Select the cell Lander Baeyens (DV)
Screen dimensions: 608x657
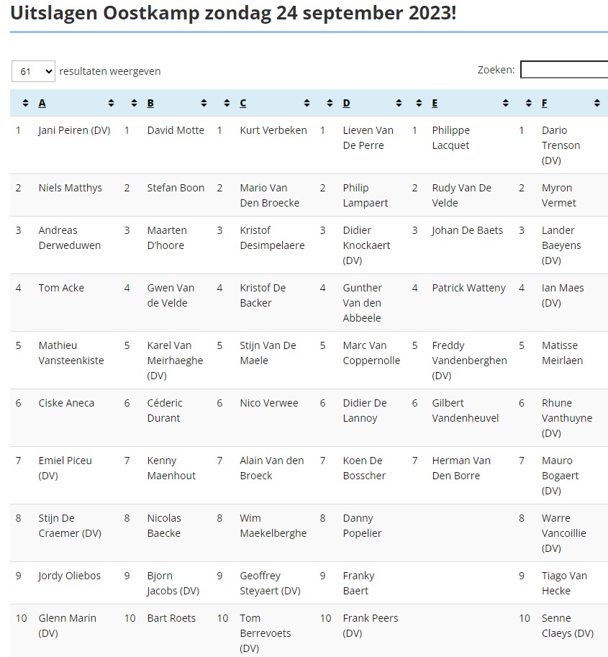561,245
